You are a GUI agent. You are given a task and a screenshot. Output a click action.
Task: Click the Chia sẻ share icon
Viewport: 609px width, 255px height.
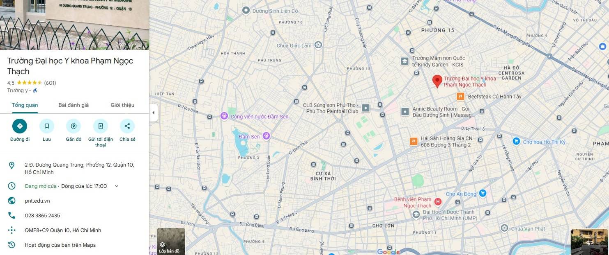point(127,126)
